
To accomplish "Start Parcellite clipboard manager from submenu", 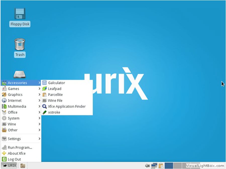I will coord(67,95).
